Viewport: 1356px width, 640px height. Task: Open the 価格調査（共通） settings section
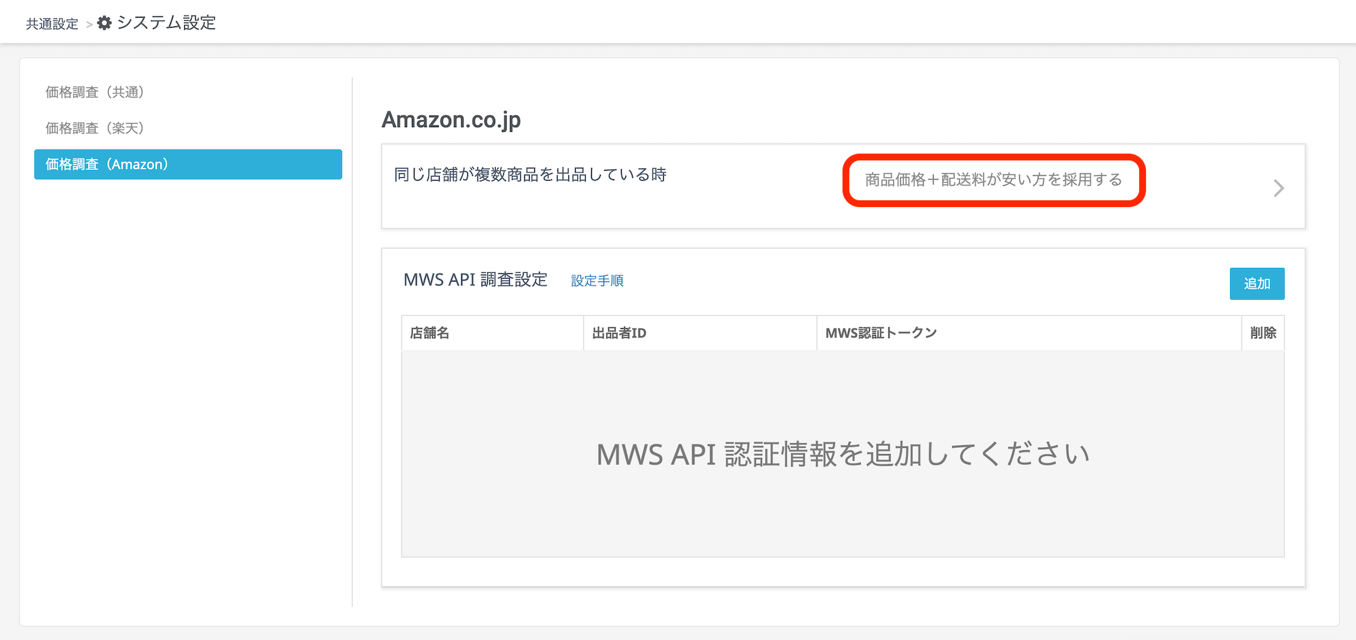(x=95, y=92)
